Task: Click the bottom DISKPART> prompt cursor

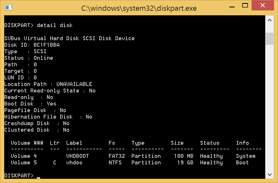Action: click(39, 177)
